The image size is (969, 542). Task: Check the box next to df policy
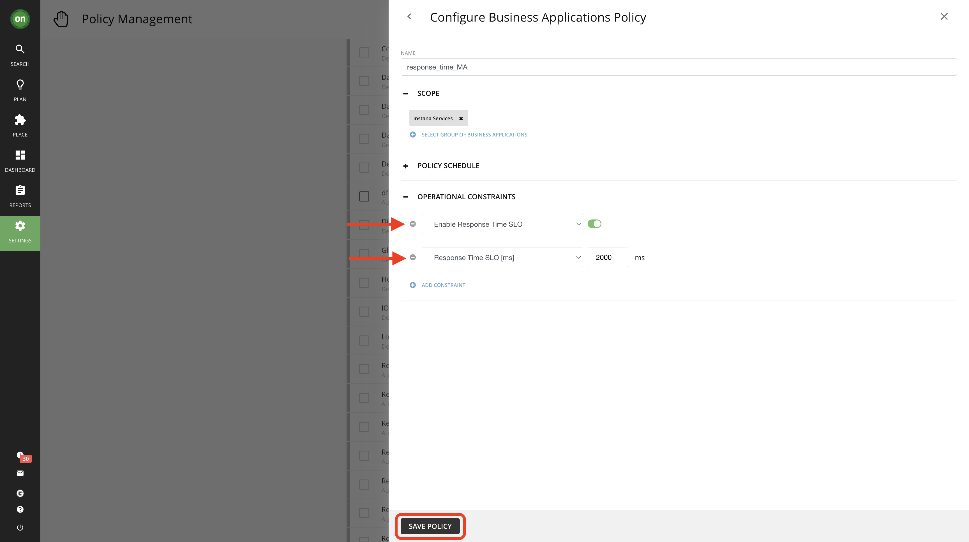pos(364,196)
